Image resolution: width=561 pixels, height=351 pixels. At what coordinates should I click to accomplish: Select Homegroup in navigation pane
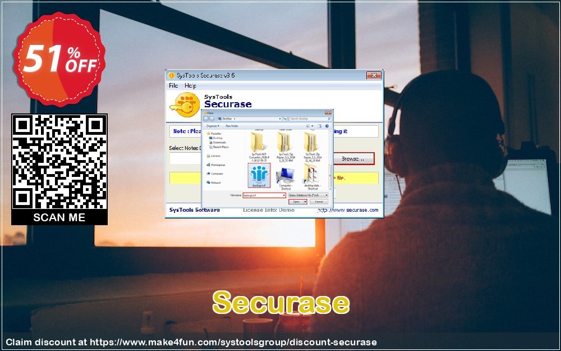point(216,165)
